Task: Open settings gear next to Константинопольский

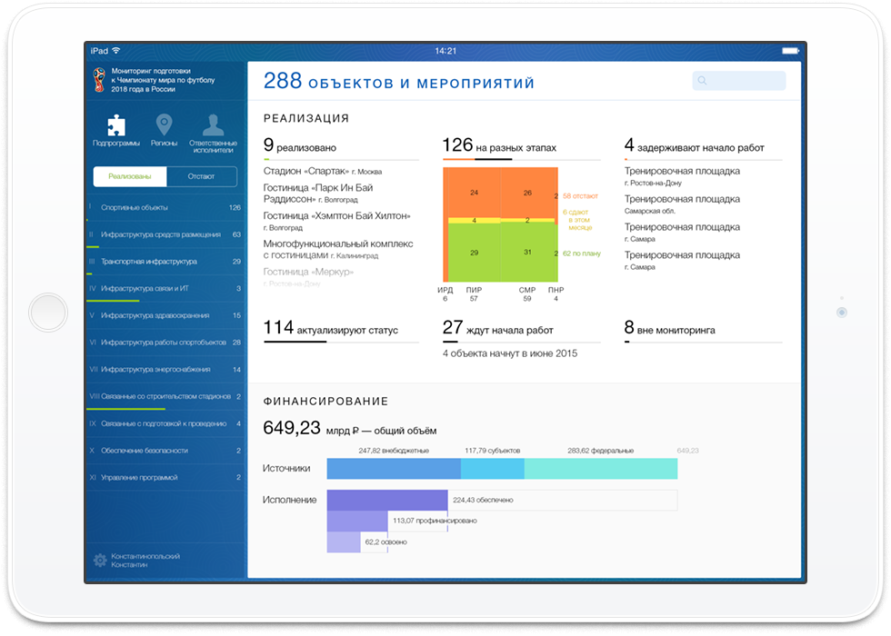Action: pyautogui.click(x=100, y=560)
